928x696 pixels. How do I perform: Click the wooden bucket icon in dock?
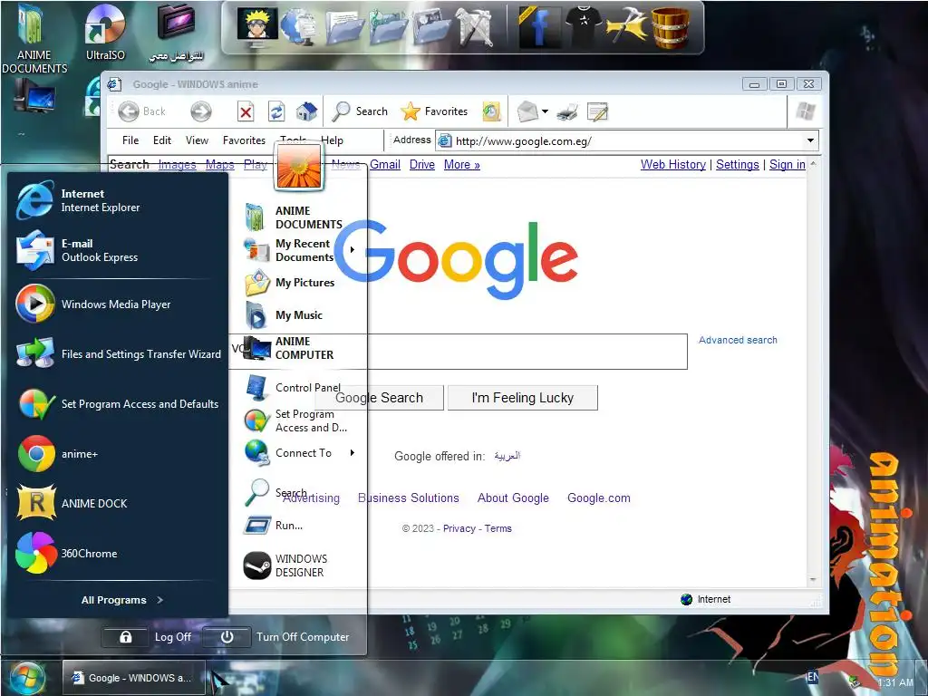pyautogui.click(x=672, y=27)
